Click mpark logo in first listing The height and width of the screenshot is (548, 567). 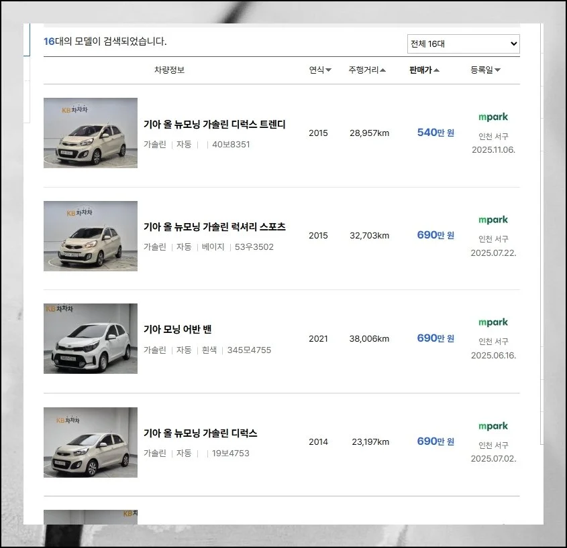(493, 117)
